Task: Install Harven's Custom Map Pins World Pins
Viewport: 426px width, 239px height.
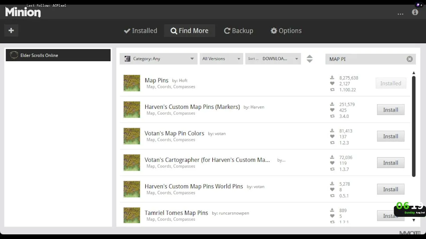Action: [391, 190]
